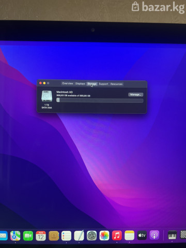186x248 pixels.
Task: Open System Preferences from the dock
Action: tap(91, 236)
